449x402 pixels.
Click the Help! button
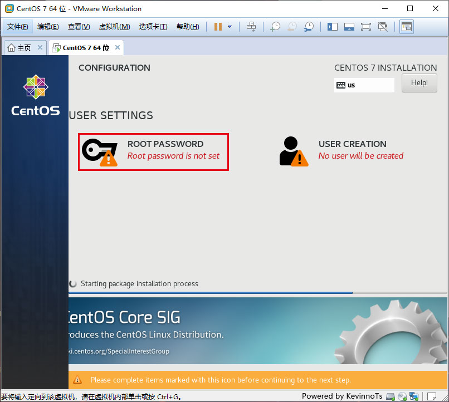tap(419, 83)
